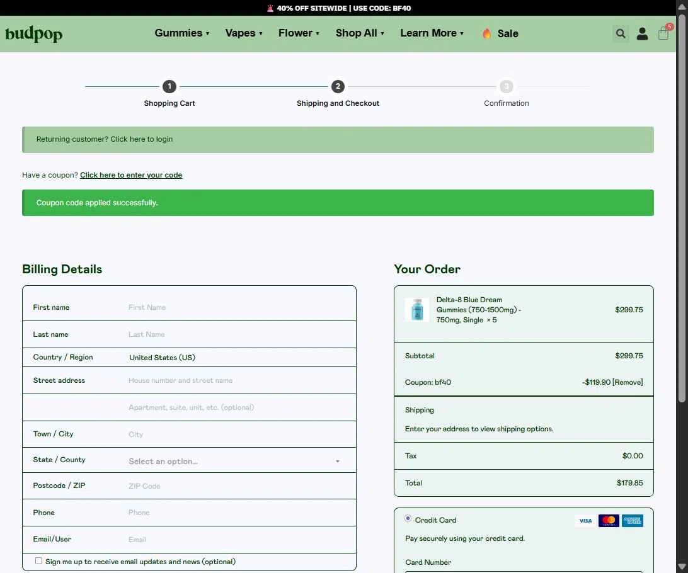The height and width of the screenshot is (573, 688).
Task: Click the Mastercard icon
Action: coord(609,520)
